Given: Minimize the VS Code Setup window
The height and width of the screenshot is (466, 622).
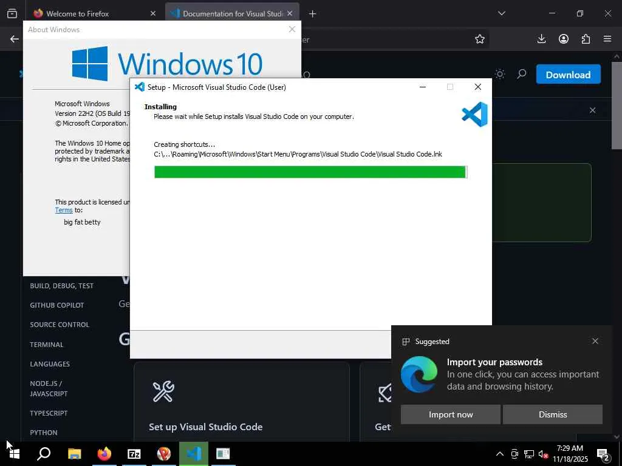Looking at the screenshot, I should point(423,87).
